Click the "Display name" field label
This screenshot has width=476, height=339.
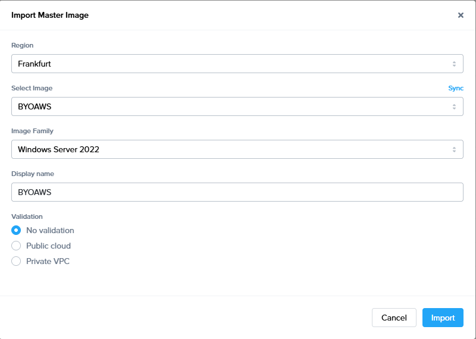pos(33,174)
